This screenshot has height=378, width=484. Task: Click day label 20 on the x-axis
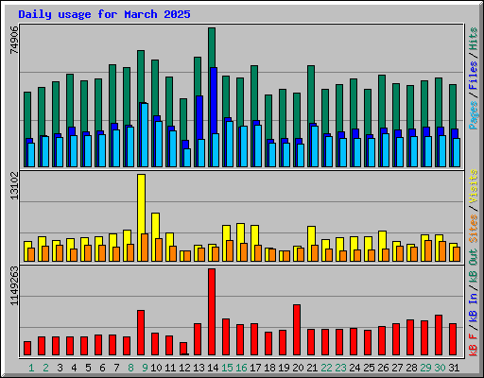point(298,368)
